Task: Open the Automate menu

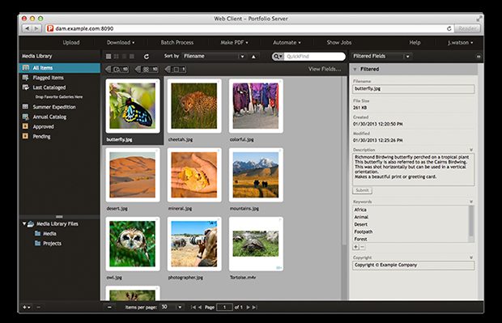Action: coord(287,43)
